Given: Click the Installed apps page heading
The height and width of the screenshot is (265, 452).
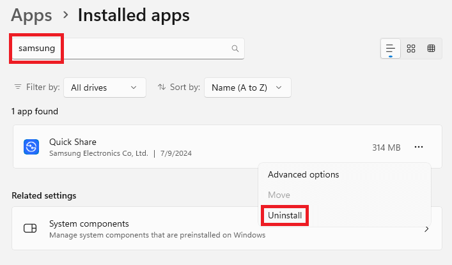Looking at the screenshot, I should tap(133, 15).
